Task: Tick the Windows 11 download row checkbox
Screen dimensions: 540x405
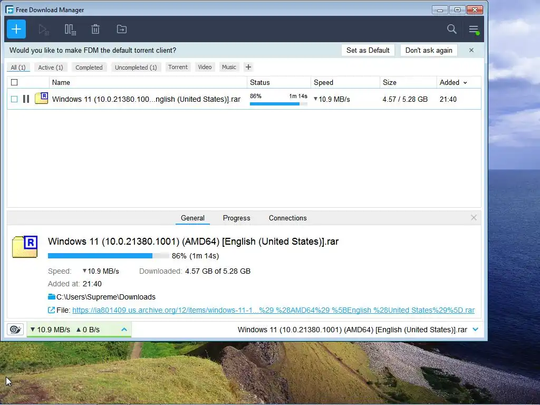Action: (x=14, y=99)
